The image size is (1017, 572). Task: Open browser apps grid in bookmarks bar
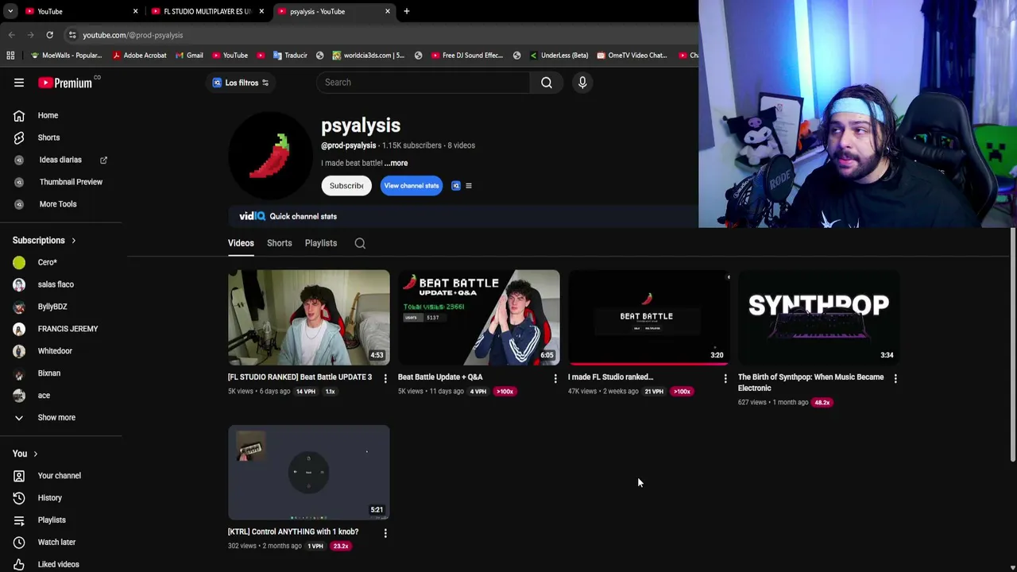tap(10, 56)
